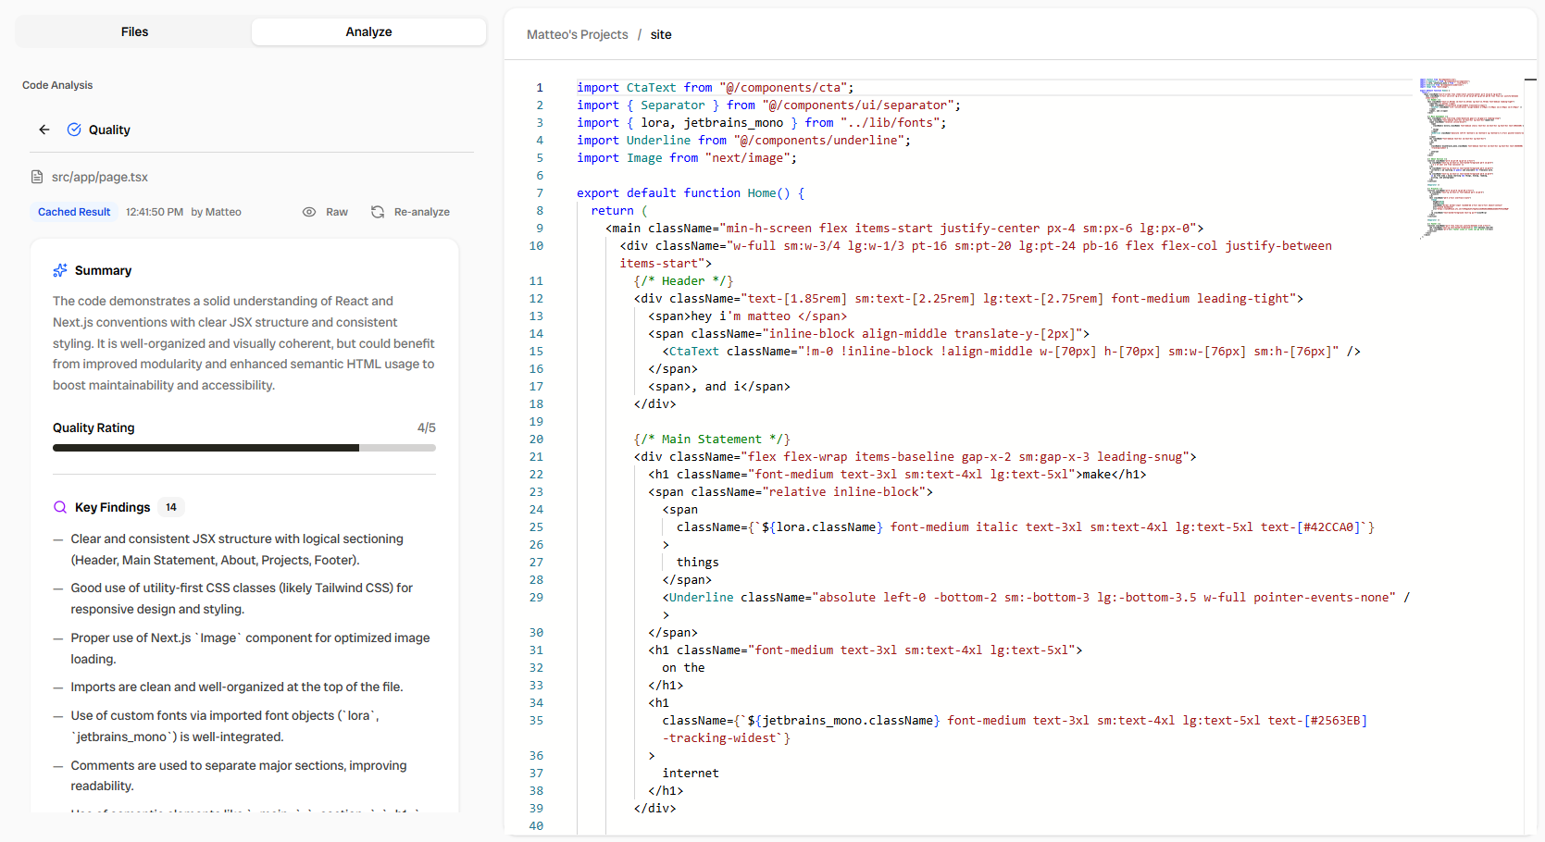Click the Key Findings magnifier icon

(x=60, y=507)
